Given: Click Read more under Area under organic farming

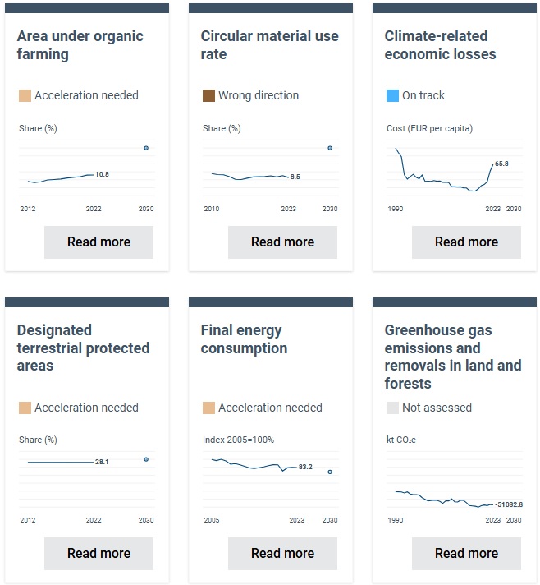Looking at the screenshot, I should pos(98,242).
